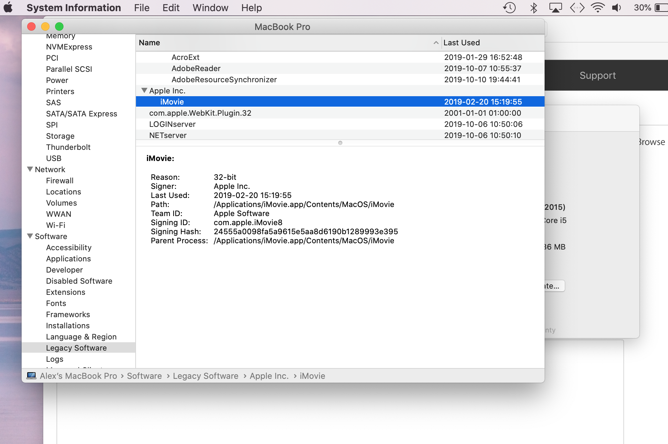The width and height of the screenshot is (668, 444).
Task: Click Legacy Software in the path bar
Action: [206, 376]
